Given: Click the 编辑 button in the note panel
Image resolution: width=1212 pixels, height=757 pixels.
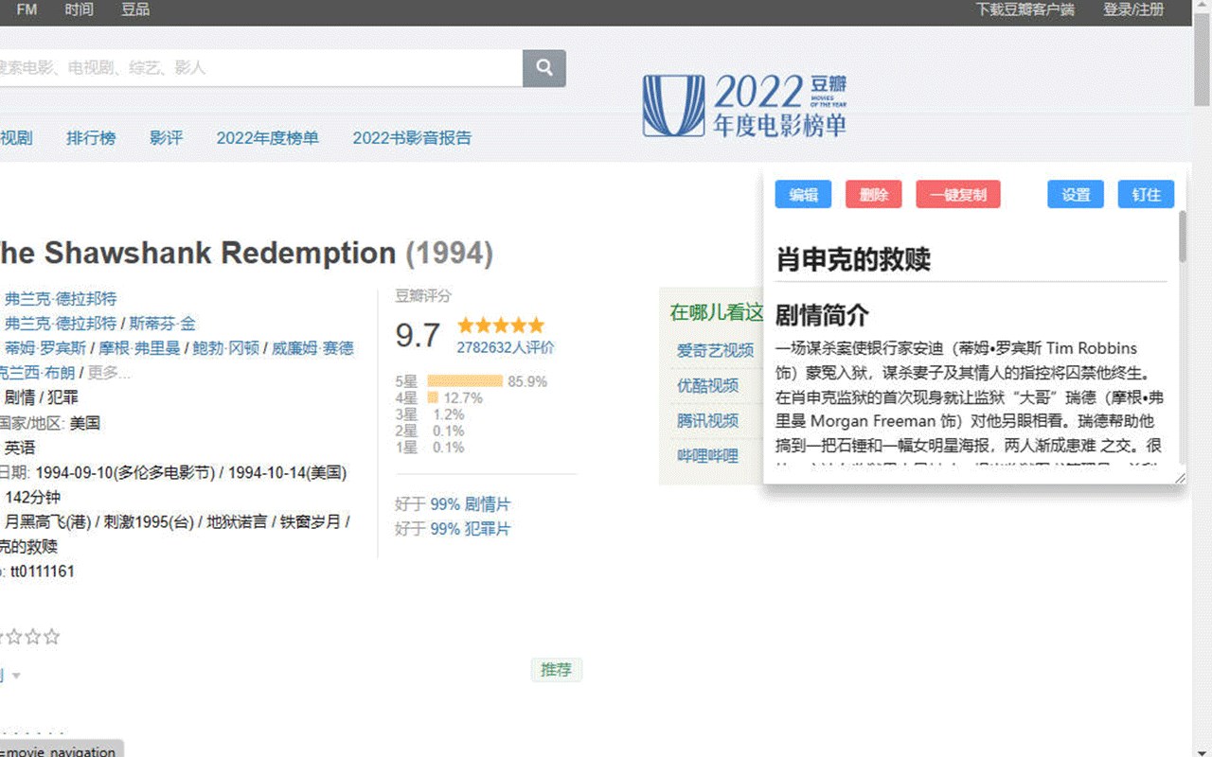Looking at the screenshot, I should [803, 194].
